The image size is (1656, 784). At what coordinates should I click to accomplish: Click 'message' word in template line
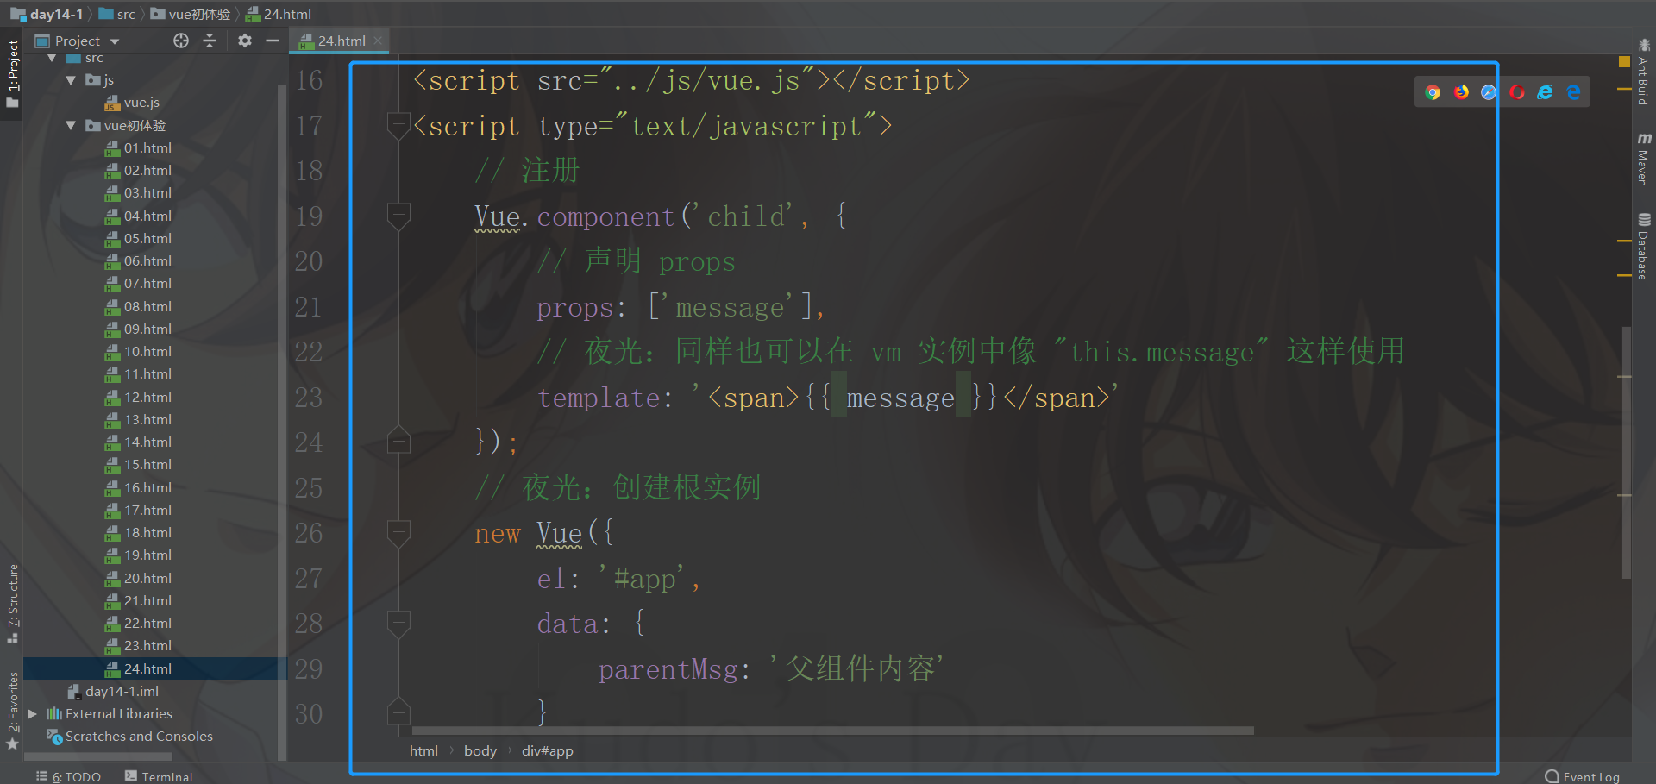tap(900, 398)
